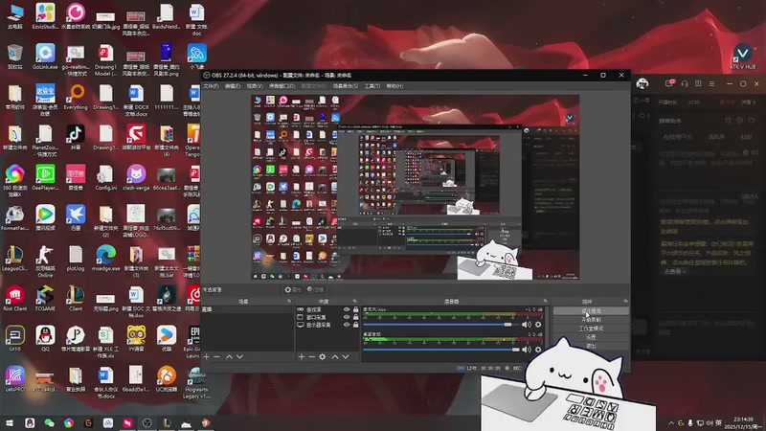This screenshot has width=766, height=431.
Task: Open the ATK V HUB desktop shortcut
Action: (743, 57)
